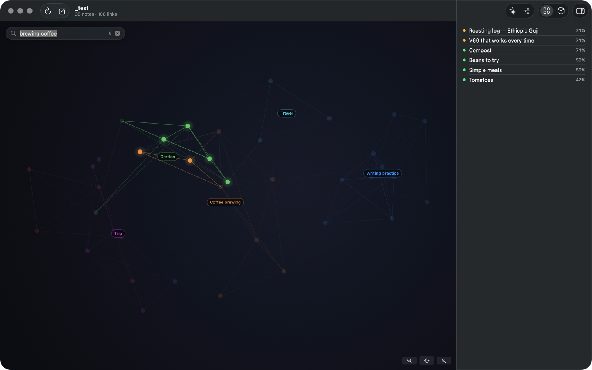Select the 'Beans to try' result
The width and height of the screenshot is (592, 370).
tap(524, 60)
